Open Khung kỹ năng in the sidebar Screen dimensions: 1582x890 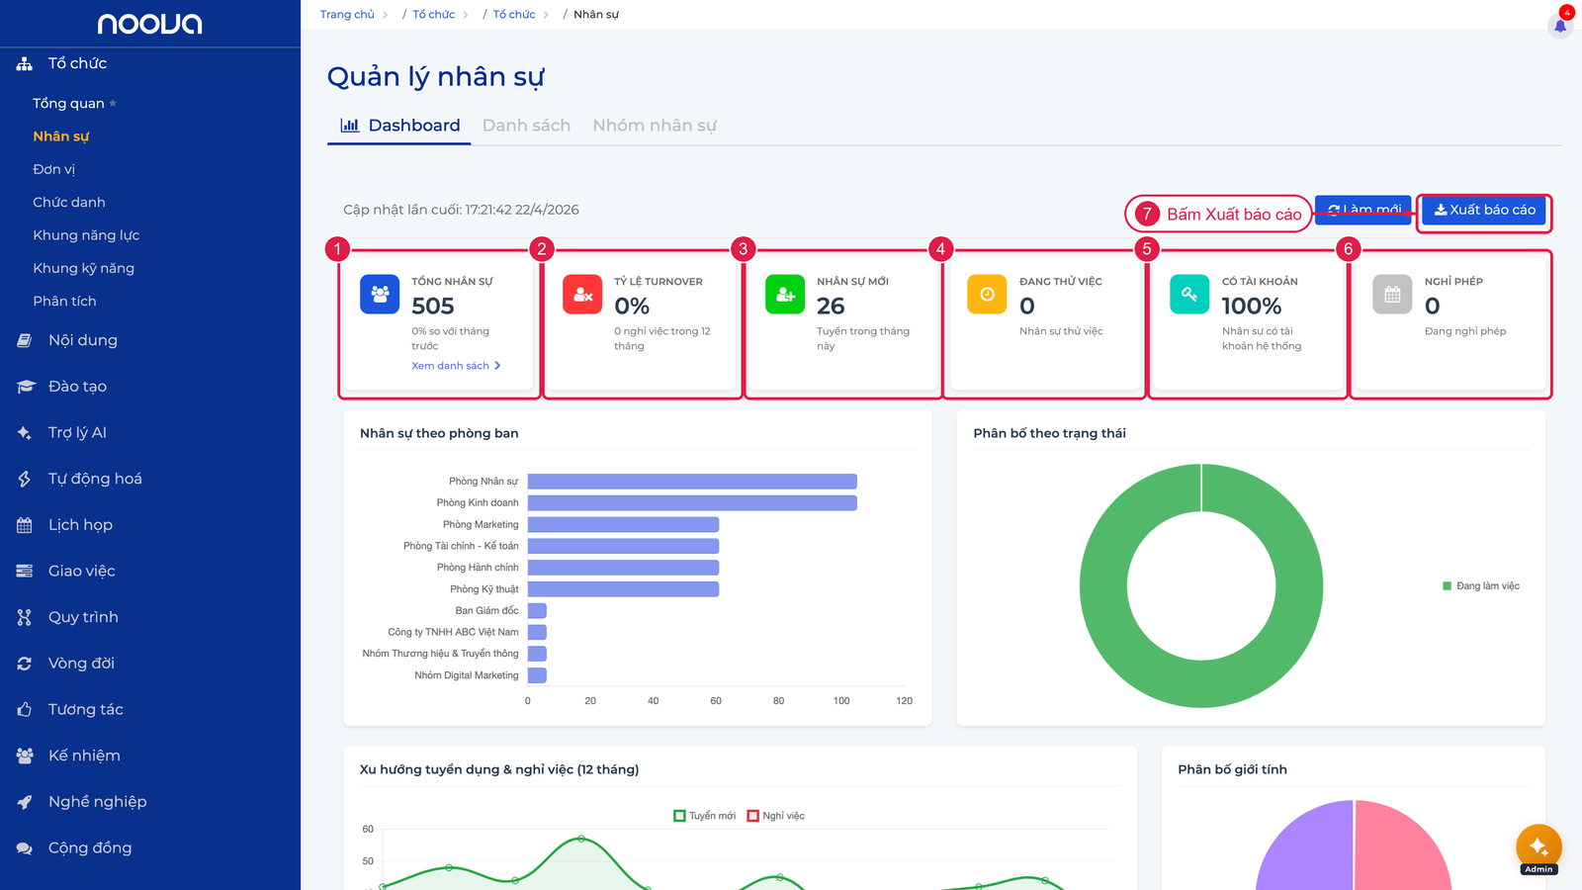[x=84, y=268]
